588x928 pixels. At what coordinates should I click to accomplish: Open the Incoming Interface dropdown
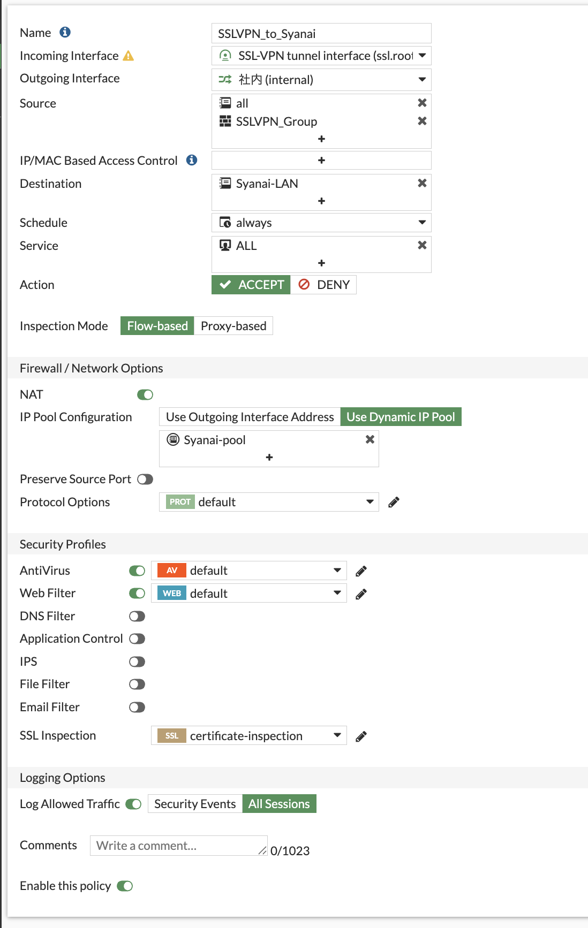click(321, 56)
